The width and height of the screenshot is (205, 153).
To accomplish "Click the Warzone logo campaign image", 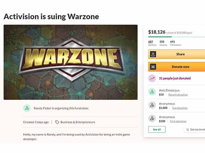I will 70,62.
